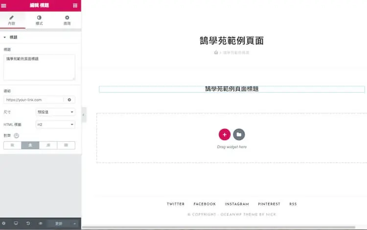Open the RSS footer link

[293, 204]
